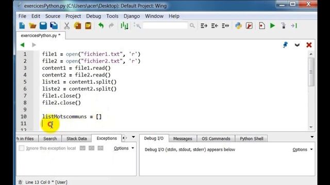
Task: Open the Help menu
Action: (x=174, y=16)
